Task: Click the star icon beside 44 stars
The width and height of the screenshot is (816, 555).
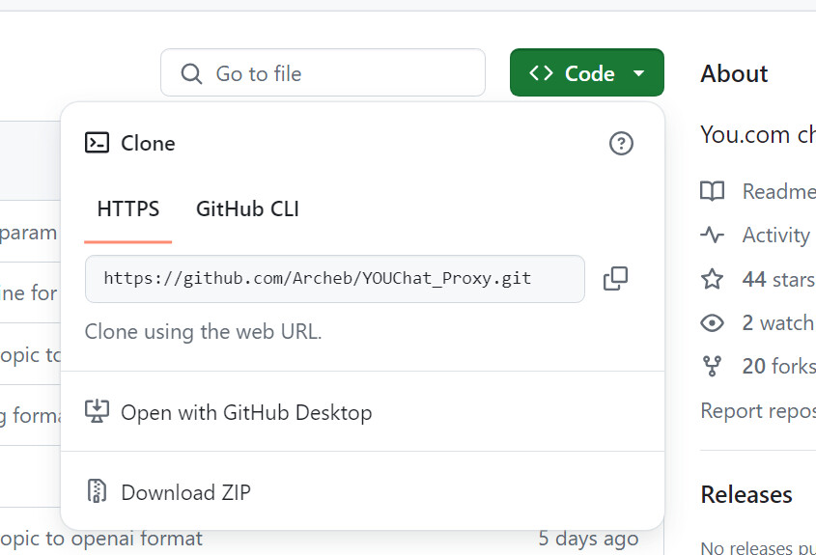Action: pyautogui.click(x=712, y=279)
